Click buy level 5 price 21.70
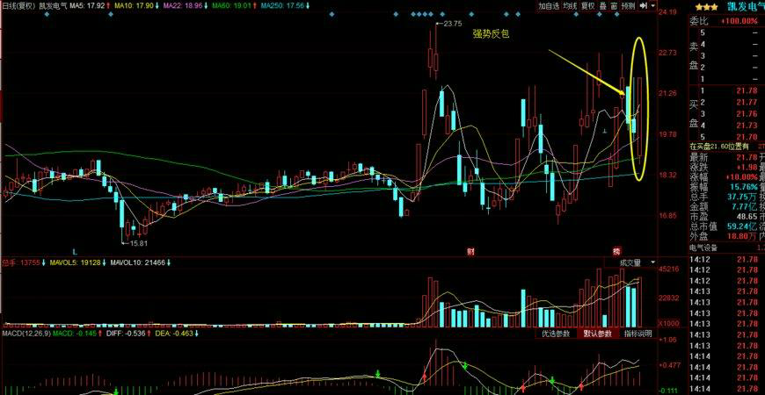 tap(747, 137)
